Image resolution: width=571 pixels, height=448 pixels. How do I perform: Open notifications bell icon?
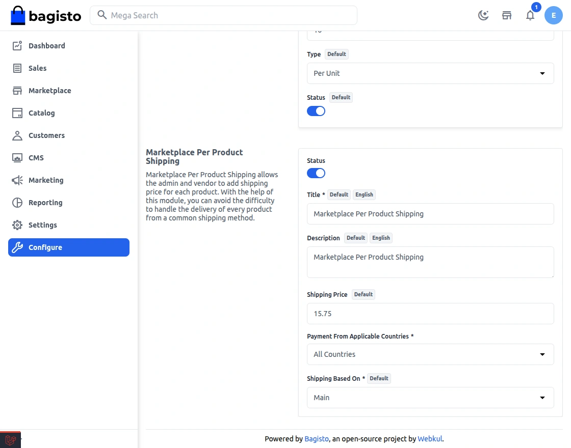pos(530,15)
